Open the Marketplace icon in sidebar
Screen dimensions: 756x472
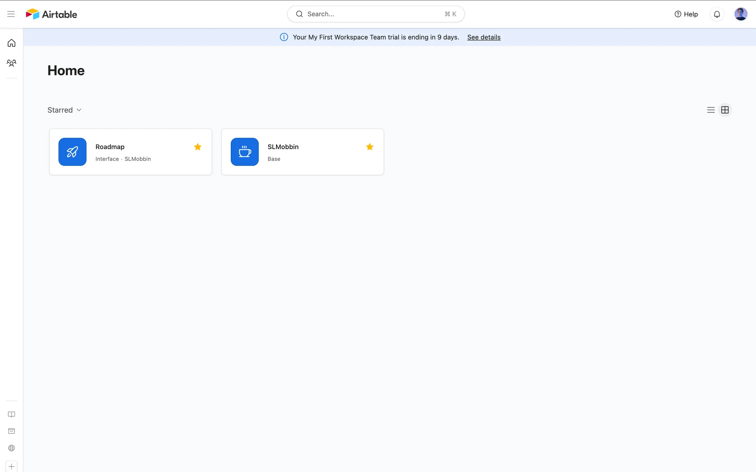coord(11,431)
